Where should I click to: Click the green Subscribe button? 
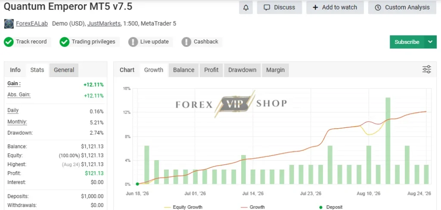(x=407, y=42)
